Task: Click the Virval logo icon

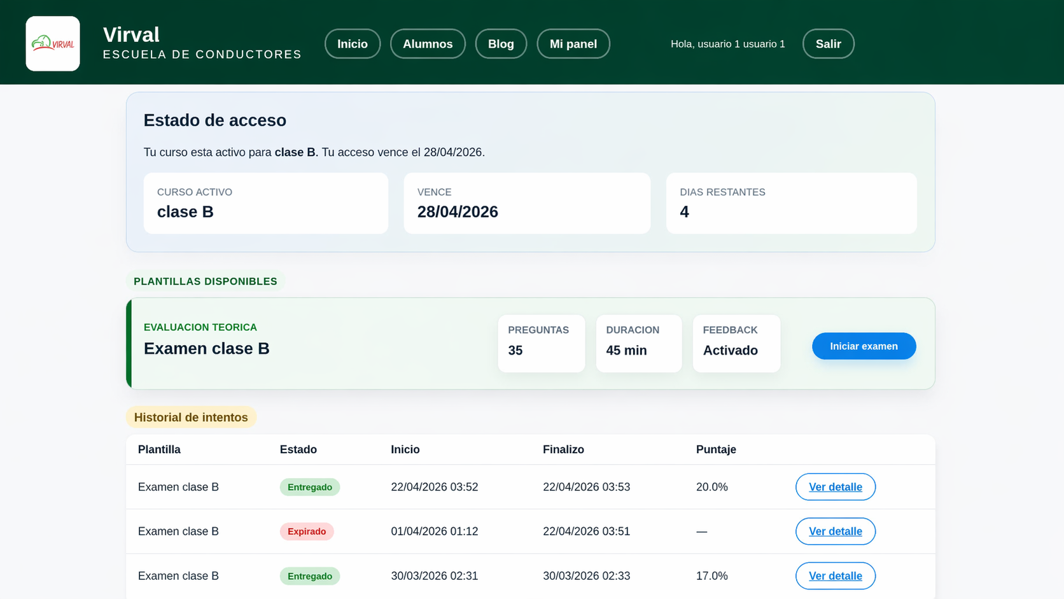Action: click(x=53, y=43)
